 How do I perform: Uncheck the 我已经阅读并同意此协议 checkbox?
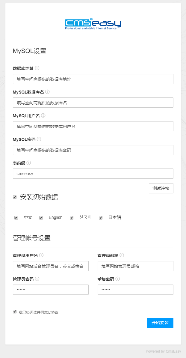[x=15, y=312]
